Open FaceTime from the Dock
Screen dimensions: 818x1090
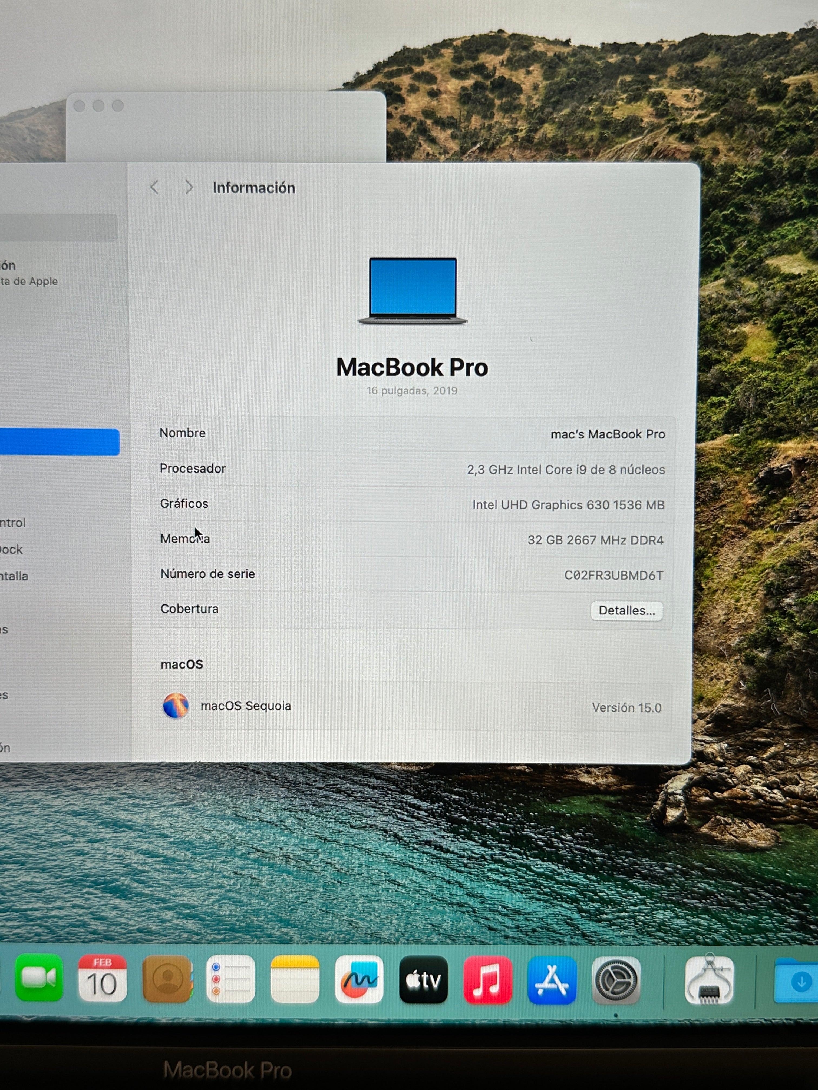pyautogui.click(x=39, y=978)
